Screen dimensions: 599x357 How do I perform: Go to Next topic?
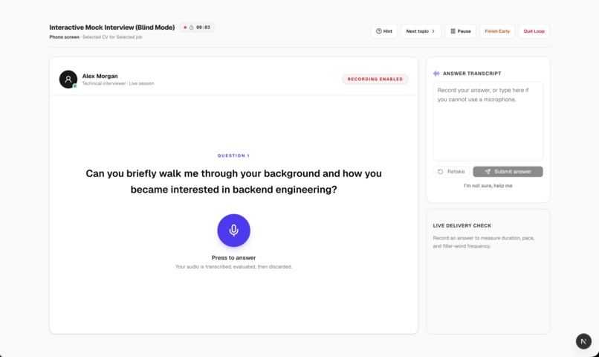[x=421, y=31]
